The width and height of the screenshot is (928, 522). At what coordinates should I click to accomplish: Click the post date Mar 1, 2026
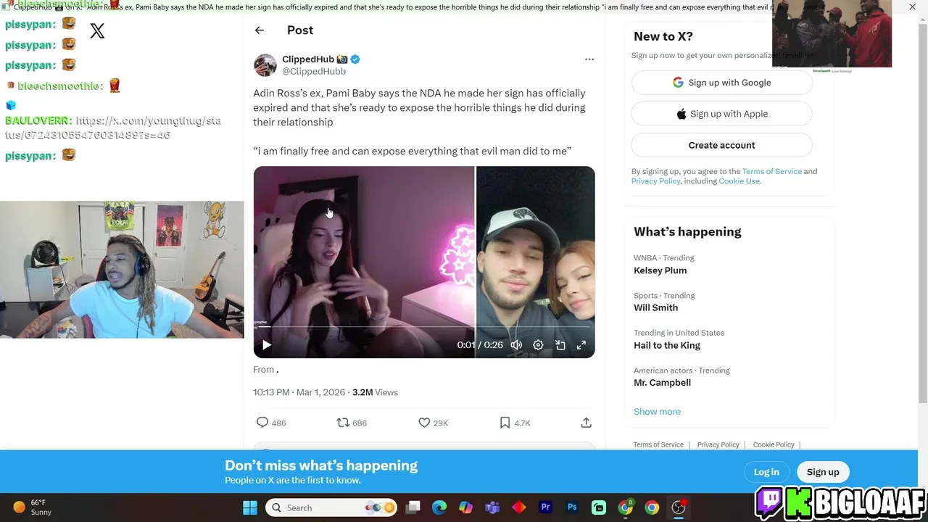[320, 392]
